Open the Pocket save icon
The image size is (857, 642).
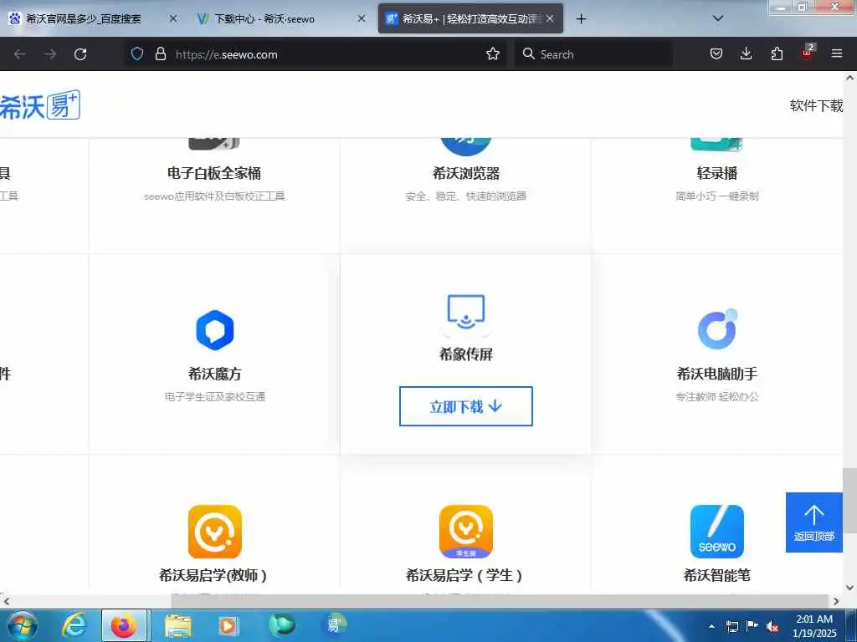tap(716, 53)
